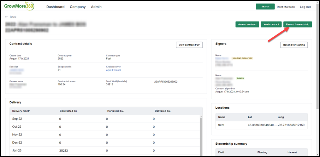The height and width of the screenshot is (157, 320).
Task: Click the Delivery month column header
Action: (x=21, y=111)
